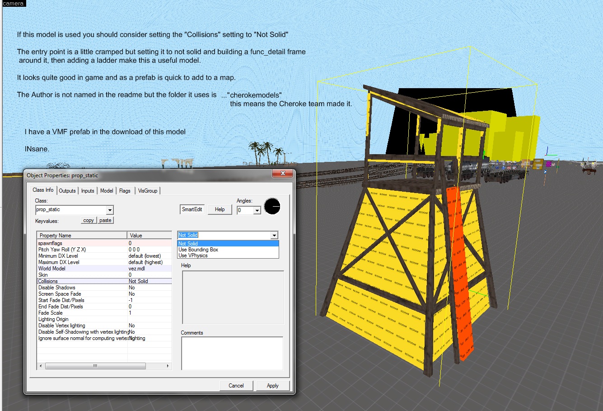Choose 'Use Bounding Box' from the list
The width and height of the screenshot is (603, 411).
click(198, 250)
